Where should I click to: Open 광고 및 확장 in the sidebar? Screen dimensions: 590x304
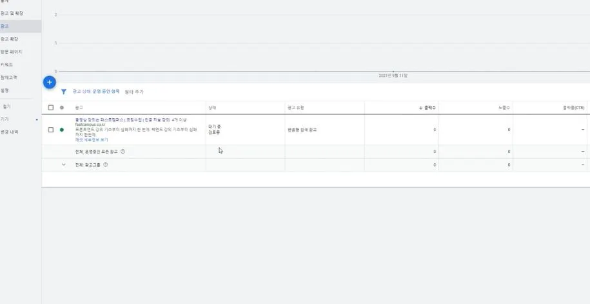point(12,13)
